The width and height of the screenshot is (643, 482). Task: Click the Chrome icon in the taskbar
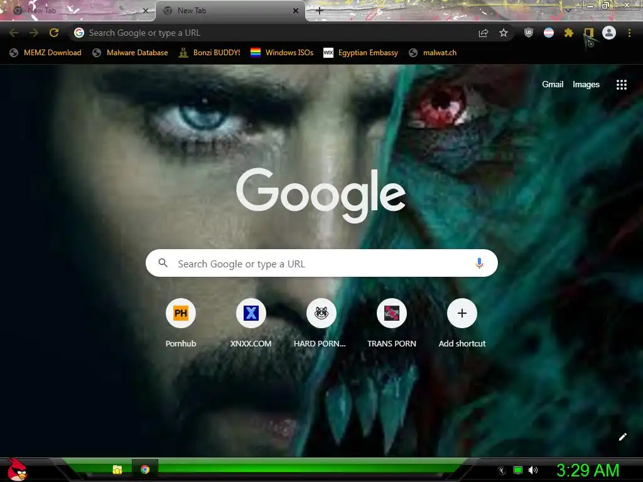tap(145, 469)
